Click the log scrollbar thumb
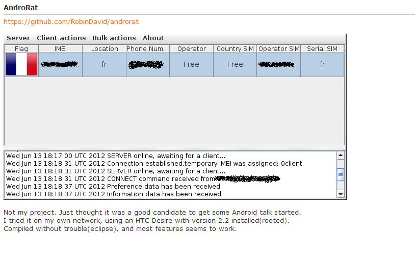Screen dimensions: 415x259 341,174
